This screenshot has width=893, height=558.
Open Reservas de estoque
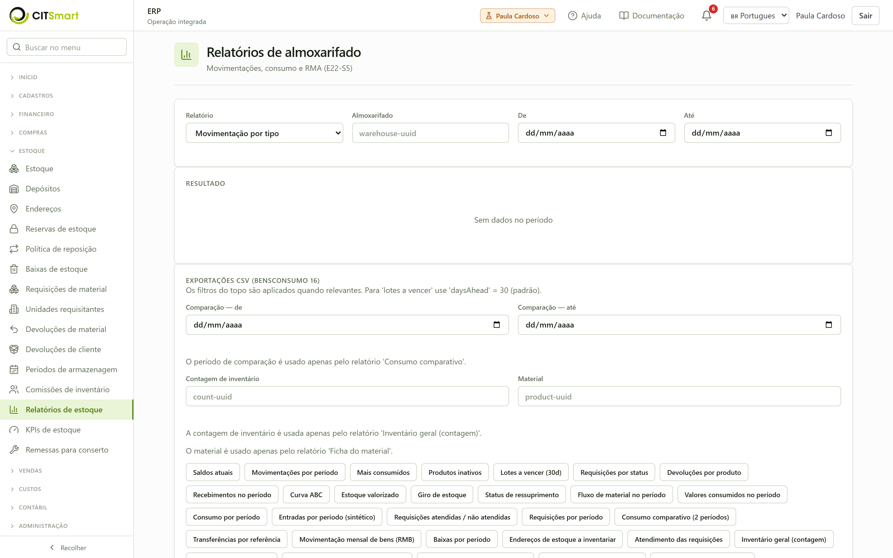click(67, 229)
